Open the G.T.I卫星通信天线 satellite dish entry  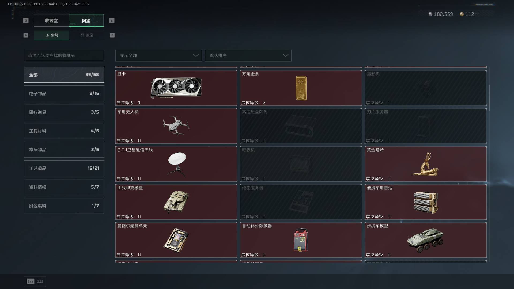click(176, 164)
